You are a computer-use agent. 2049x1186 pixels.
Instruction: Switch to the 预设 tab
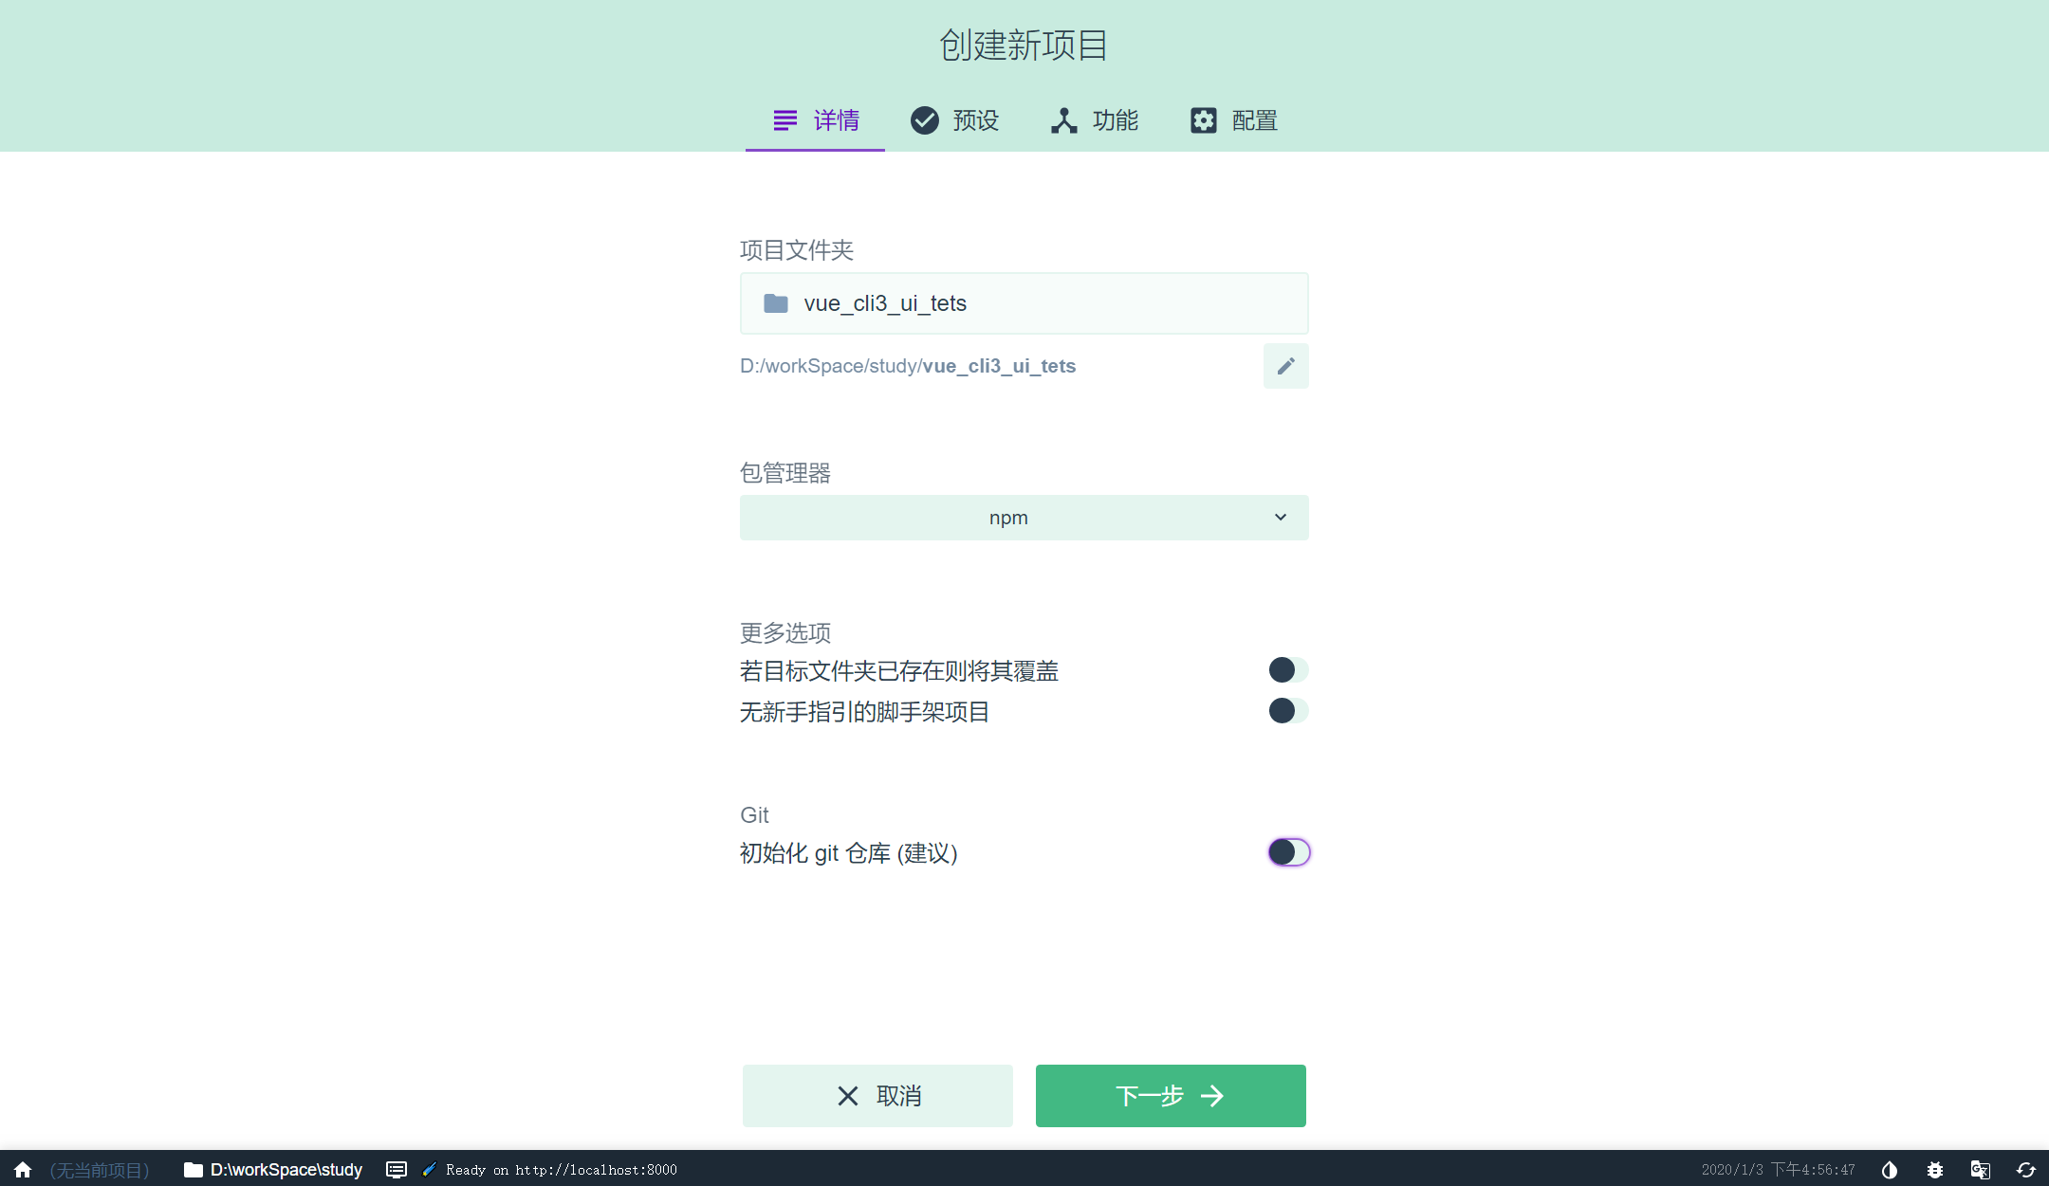pos(954,120)
